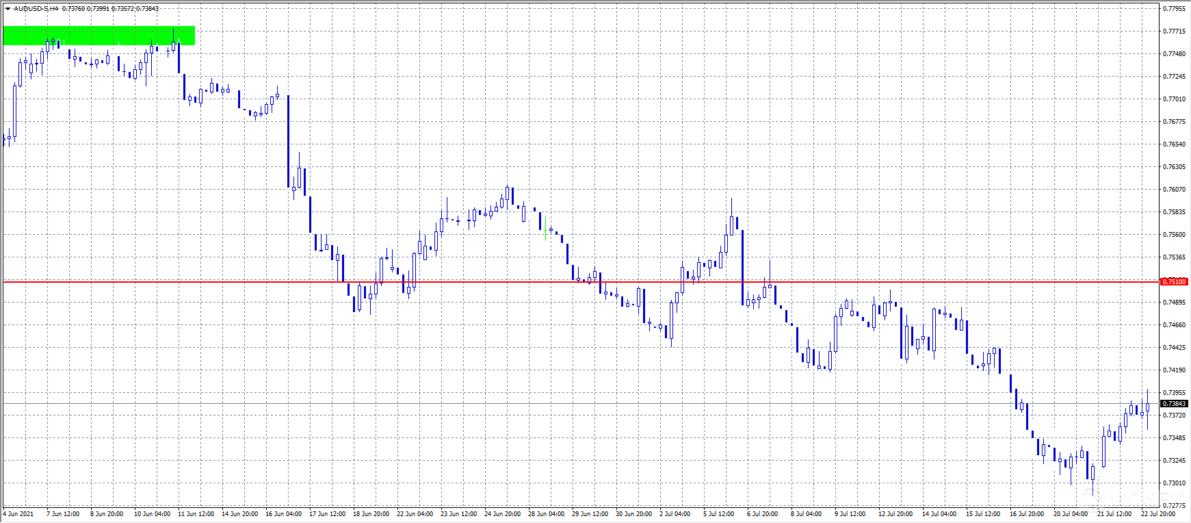Click the 0.74190 price axis label
Screen dimensions: 1191x523
click(1175, 370)
